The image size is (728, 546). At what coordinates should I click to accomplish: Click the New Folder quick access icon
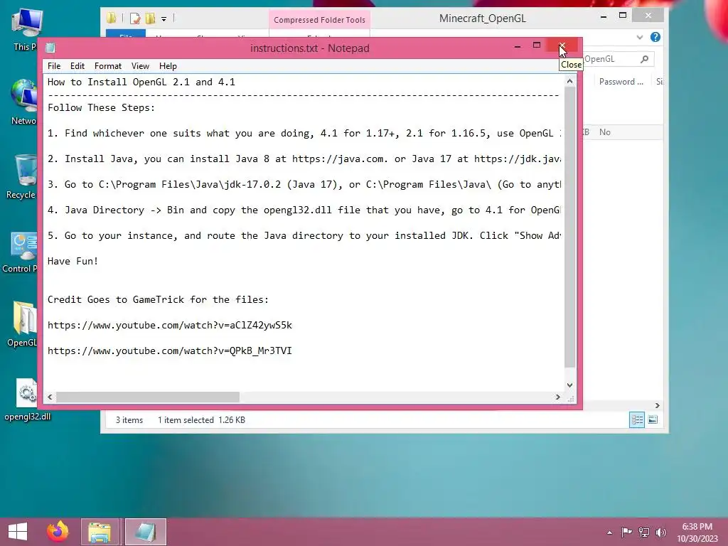150,18
